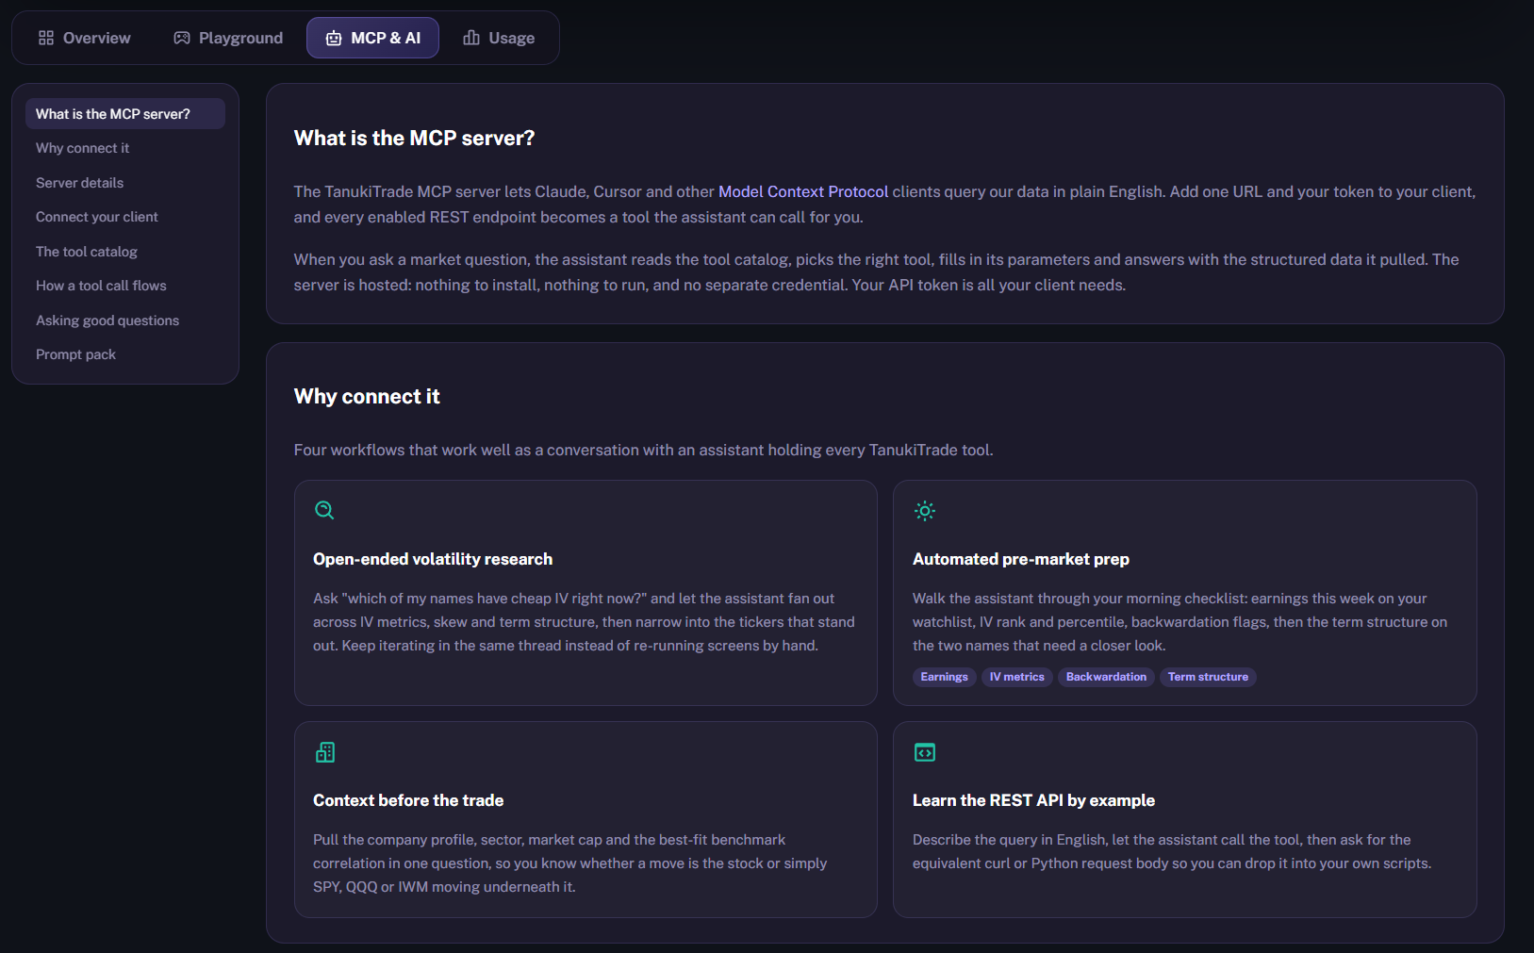Click the magnifier icon above Open-ended volatility research
The image size is (1534, 953).
pos(324,510)
